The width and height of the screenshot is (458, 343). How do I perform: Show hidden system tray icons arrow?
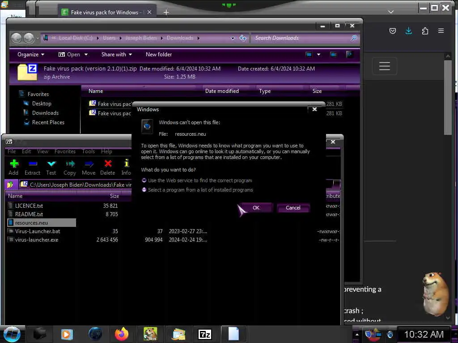pos(356,334)
